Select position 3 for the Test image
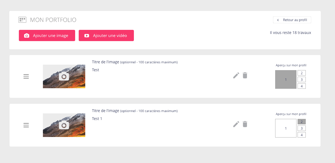This screenshot has height=163, width=335. click(x=302, y=79)
